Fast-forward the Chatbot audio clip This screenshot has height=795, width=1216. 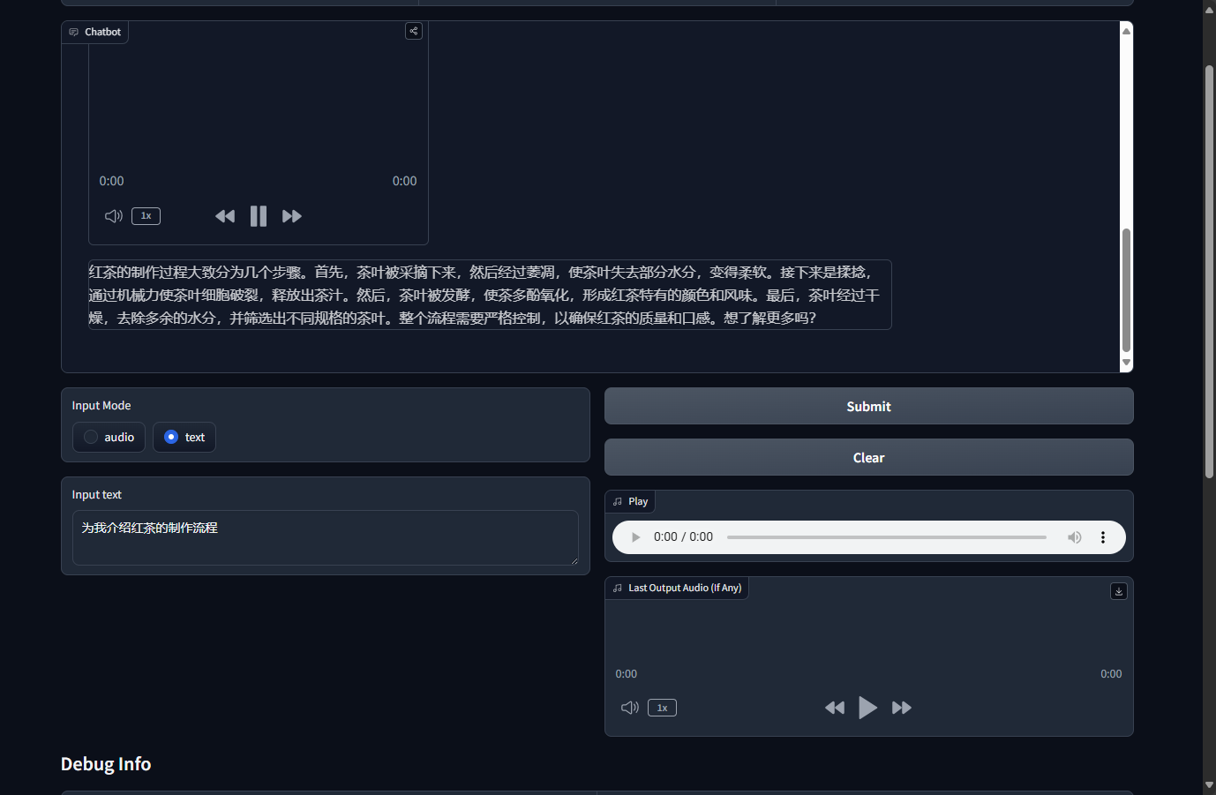pos(292,216)
